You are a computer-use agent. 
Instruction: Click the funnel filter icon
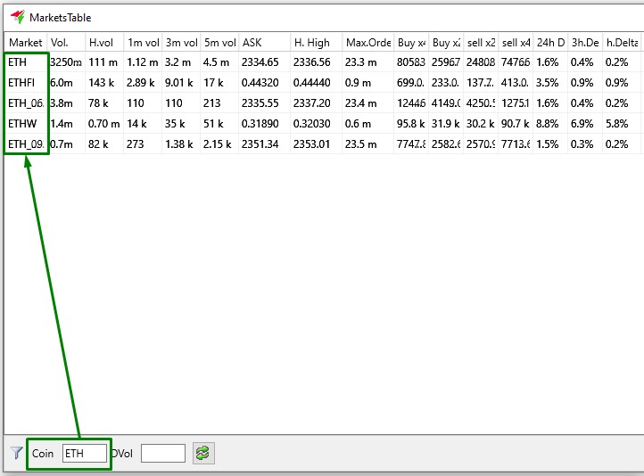pyautogui.click(x=16, y=453)
